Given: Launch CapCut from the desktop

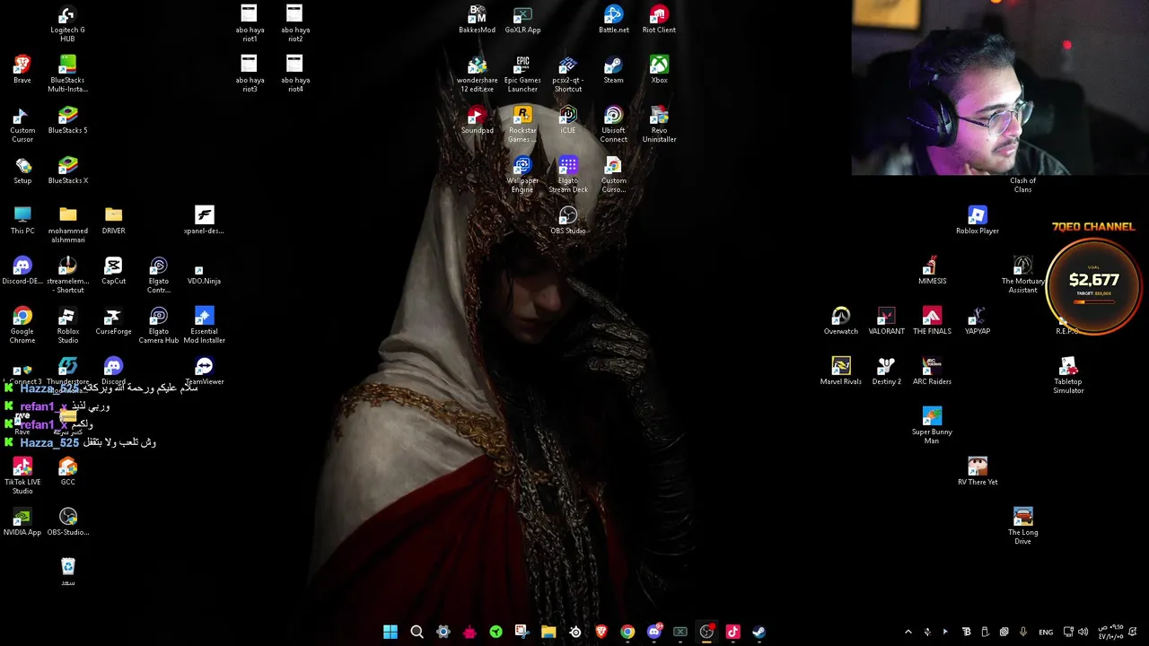Looking at the screenshot, I should tap(113, 271).
